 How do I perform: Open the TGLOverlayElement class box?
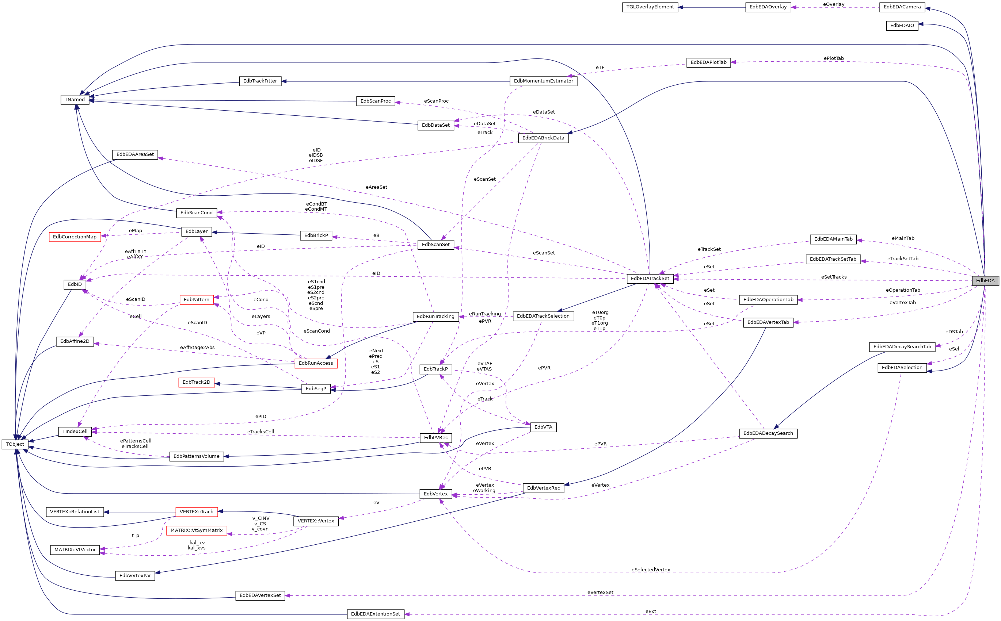650,7
